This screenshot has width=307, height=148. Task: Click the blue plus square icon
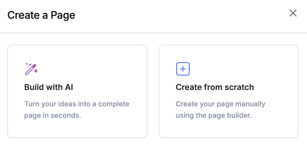tap(183, 69)
